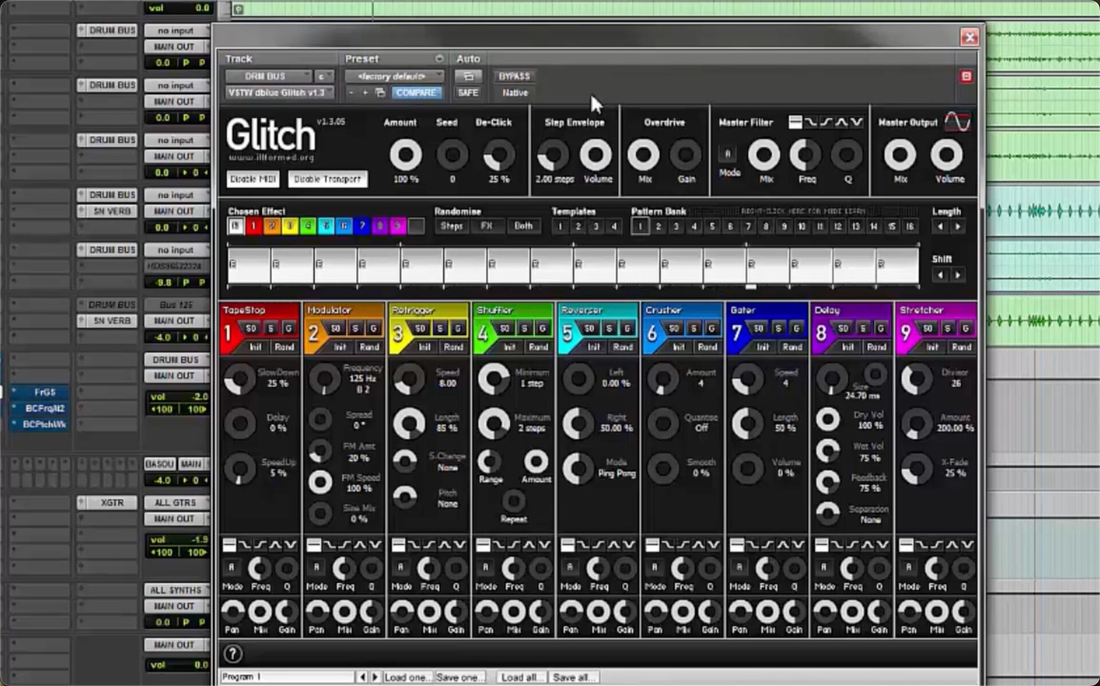Click the Delay module number 8 icon
Image resolution: width=1100 pixels, height=686 pixels.
tap(821, 333)
